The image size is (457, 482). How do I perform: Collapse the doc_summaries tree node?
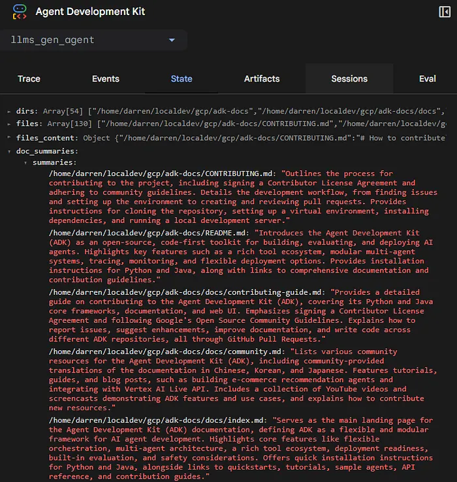click(9, 151)
